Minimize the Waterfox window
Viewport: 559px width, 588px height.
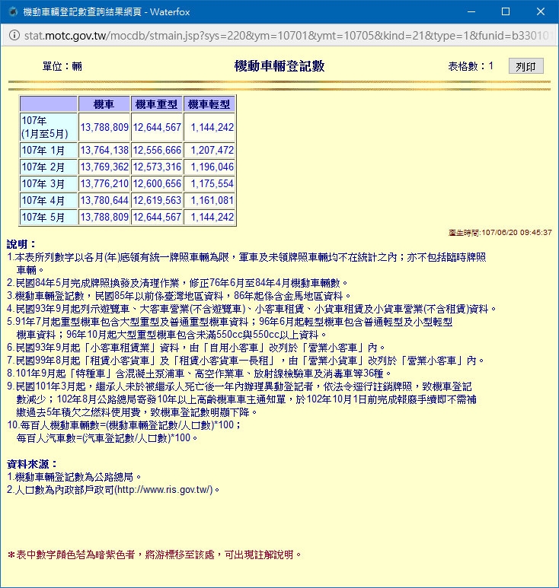[x=471, y=11]
